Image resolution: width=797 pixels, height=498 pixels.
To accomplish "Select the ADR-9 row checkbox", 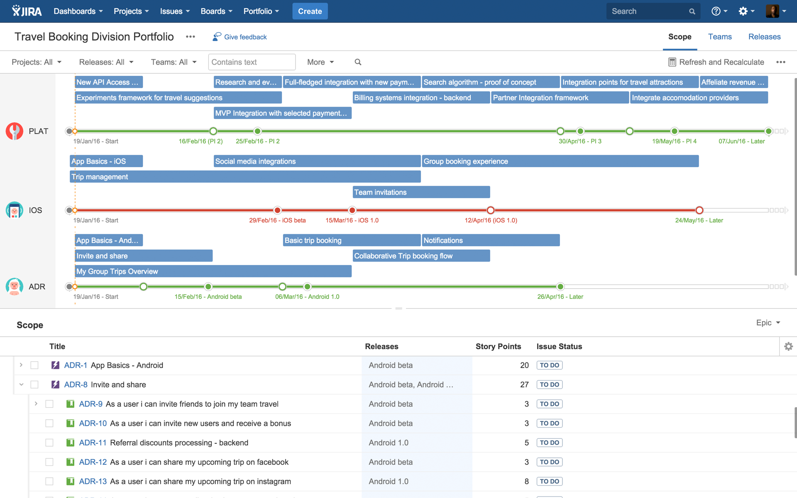I will [x=49, y=404].
